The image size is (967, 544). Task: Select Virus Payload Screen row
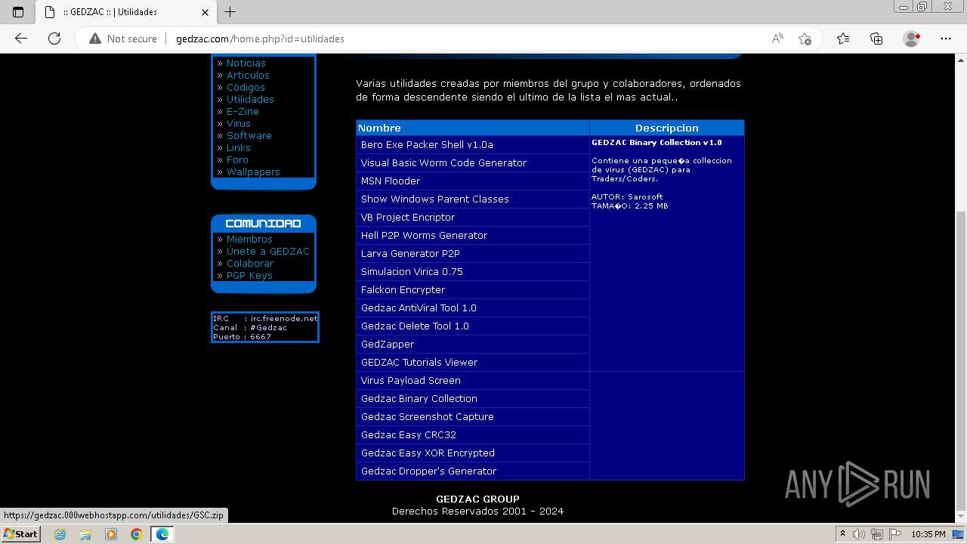tap(472, 380)
